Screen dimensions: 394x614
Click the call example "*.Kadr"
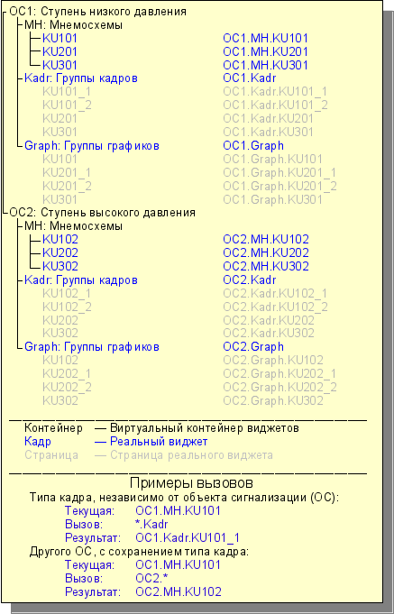click(x=151, y=525)
